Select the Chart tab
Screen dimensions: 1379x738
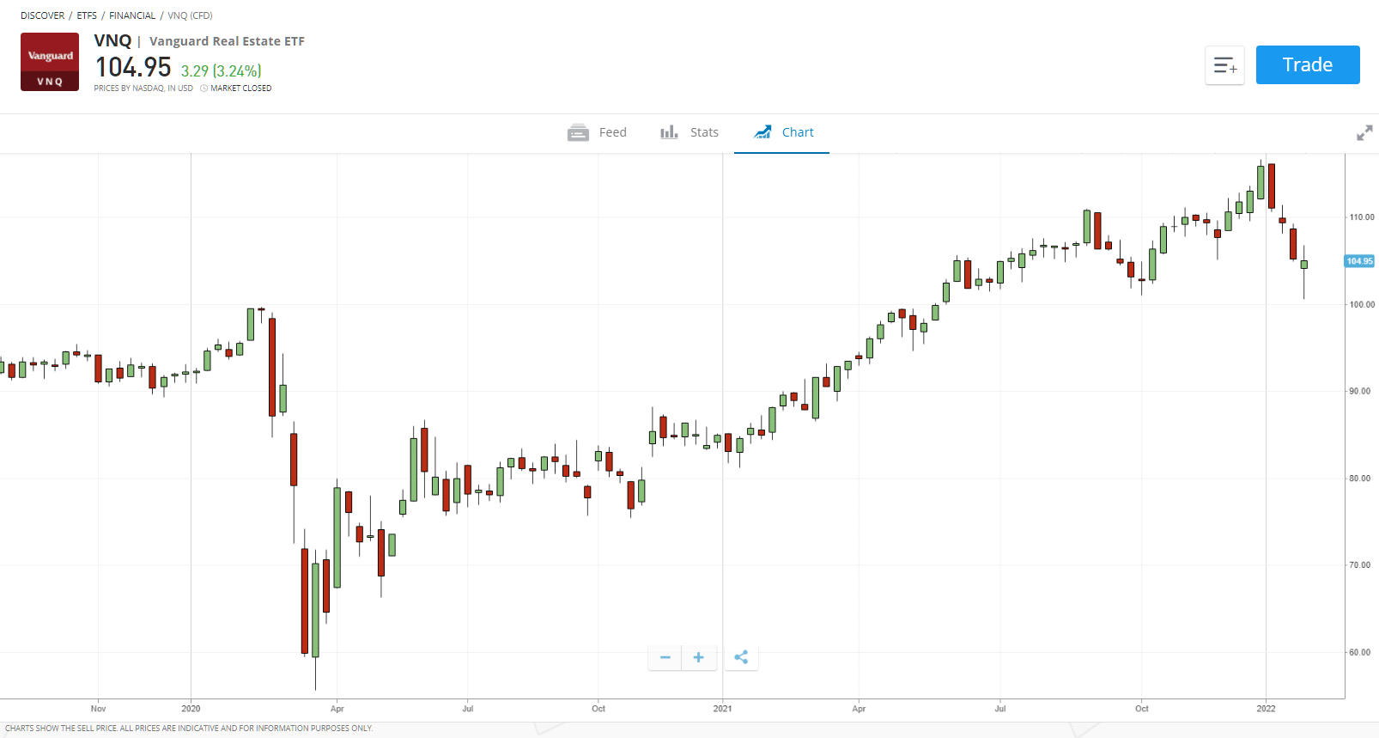798,132
